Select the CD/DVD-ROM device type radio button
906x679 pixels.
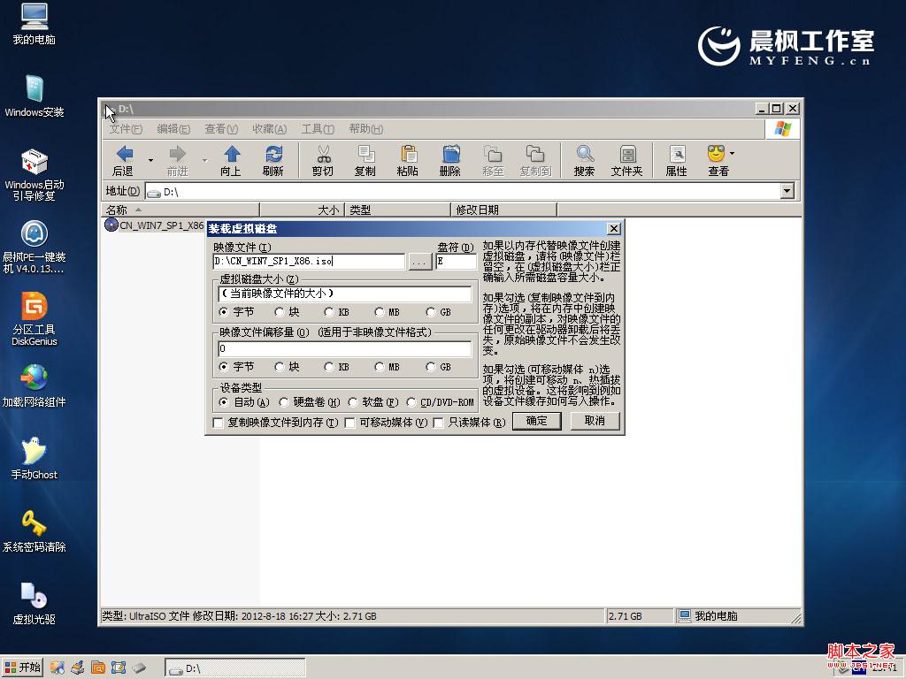pyautogui.click(x=411, y=401)
